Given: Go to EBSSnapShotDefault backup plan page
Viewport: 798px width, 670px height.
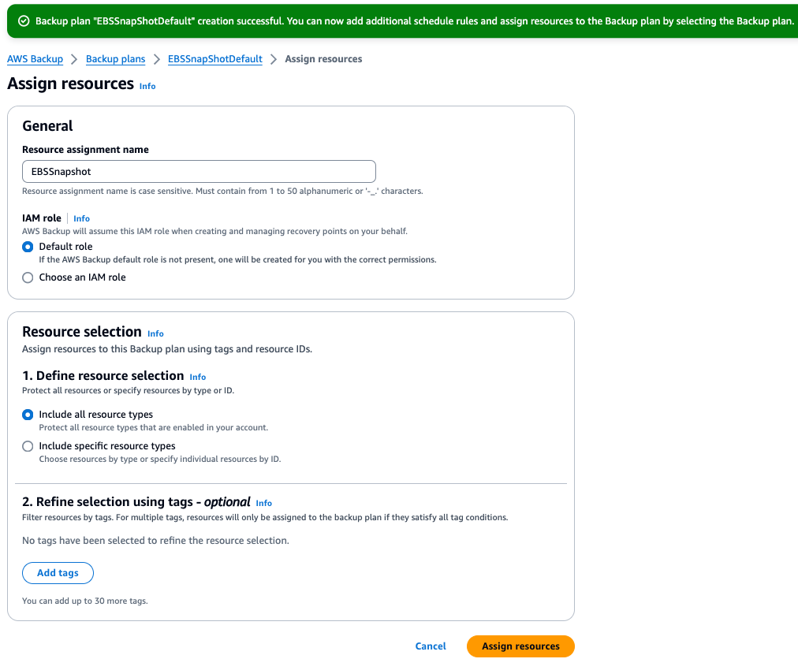Looking at the screenshot, I should click(214, 58).
